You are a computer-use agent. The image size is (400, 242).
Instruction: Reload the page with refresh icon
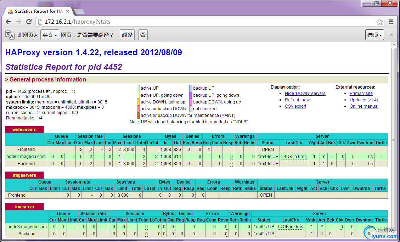point(28,22)
